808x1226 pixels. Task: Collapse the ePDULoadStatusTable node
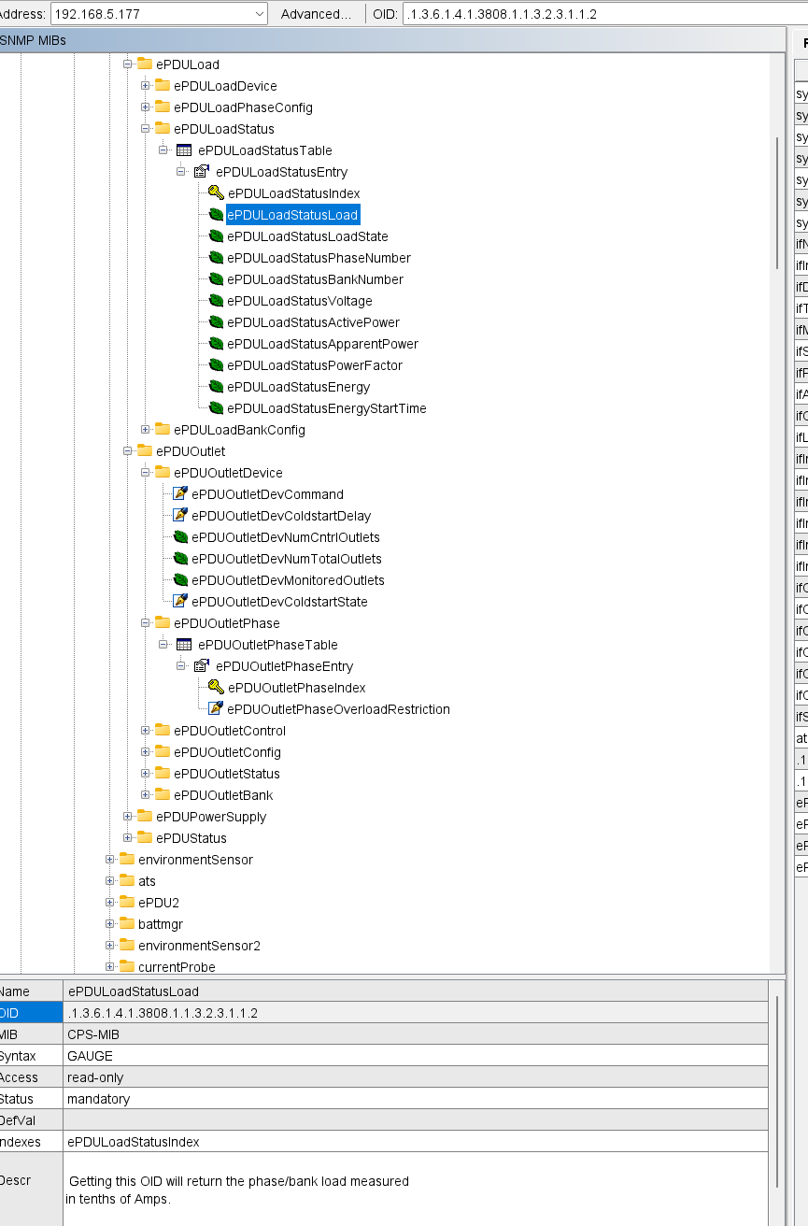[163, 150]
